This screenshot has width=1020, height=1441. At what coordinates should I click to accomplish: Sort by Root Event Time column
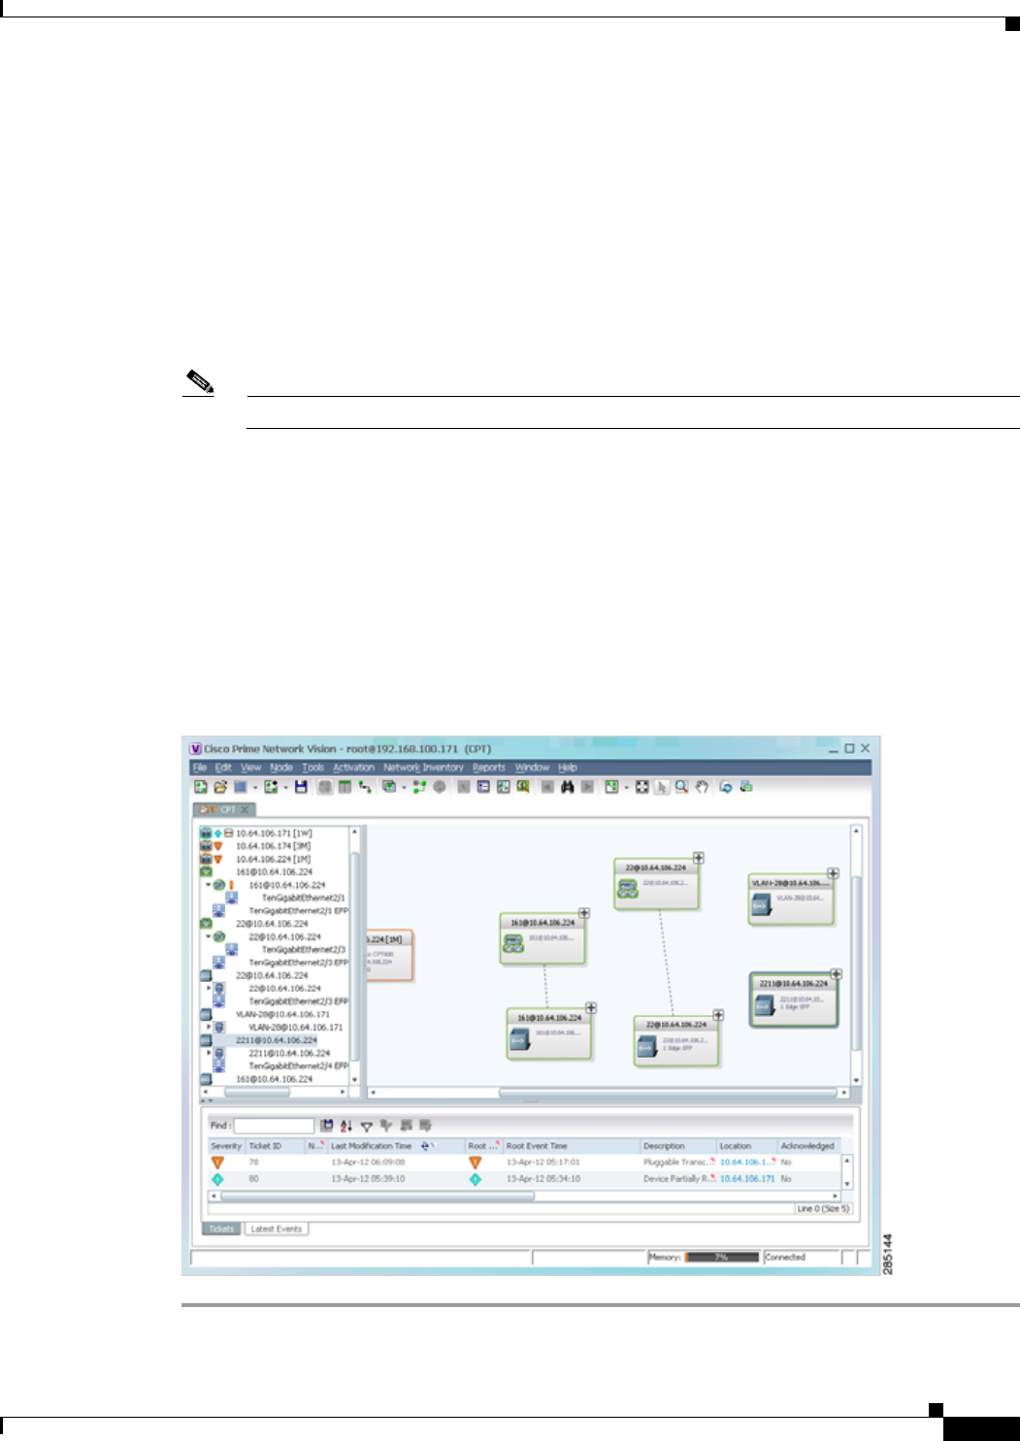click(x=571, y=1146)
